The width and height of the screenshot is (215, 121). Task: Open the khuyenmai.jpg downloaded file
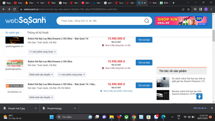point(54,108)
